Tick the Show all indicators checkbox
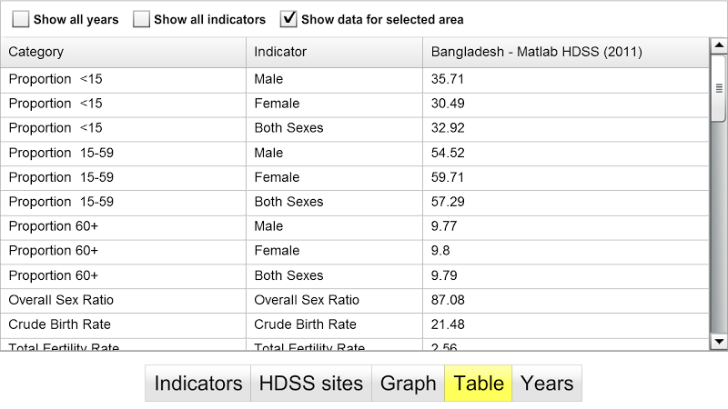The width and height of the screenshot is (728, 409). [x=141, y=19]
